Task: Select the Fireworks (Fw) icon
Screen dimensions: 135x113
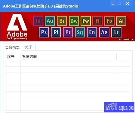Action: click(x=86, y=21)
